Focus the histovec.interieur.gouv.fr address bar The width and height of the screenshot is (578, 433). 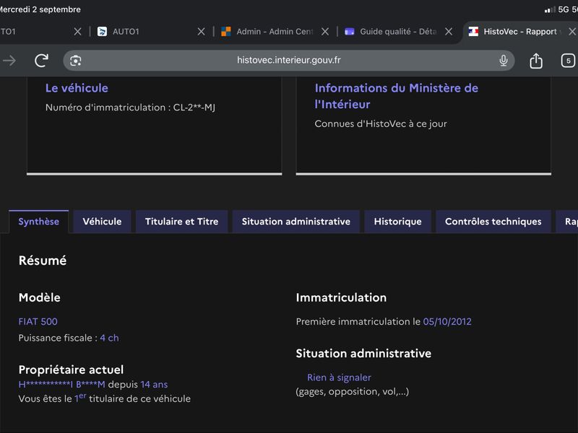[288, 61]
